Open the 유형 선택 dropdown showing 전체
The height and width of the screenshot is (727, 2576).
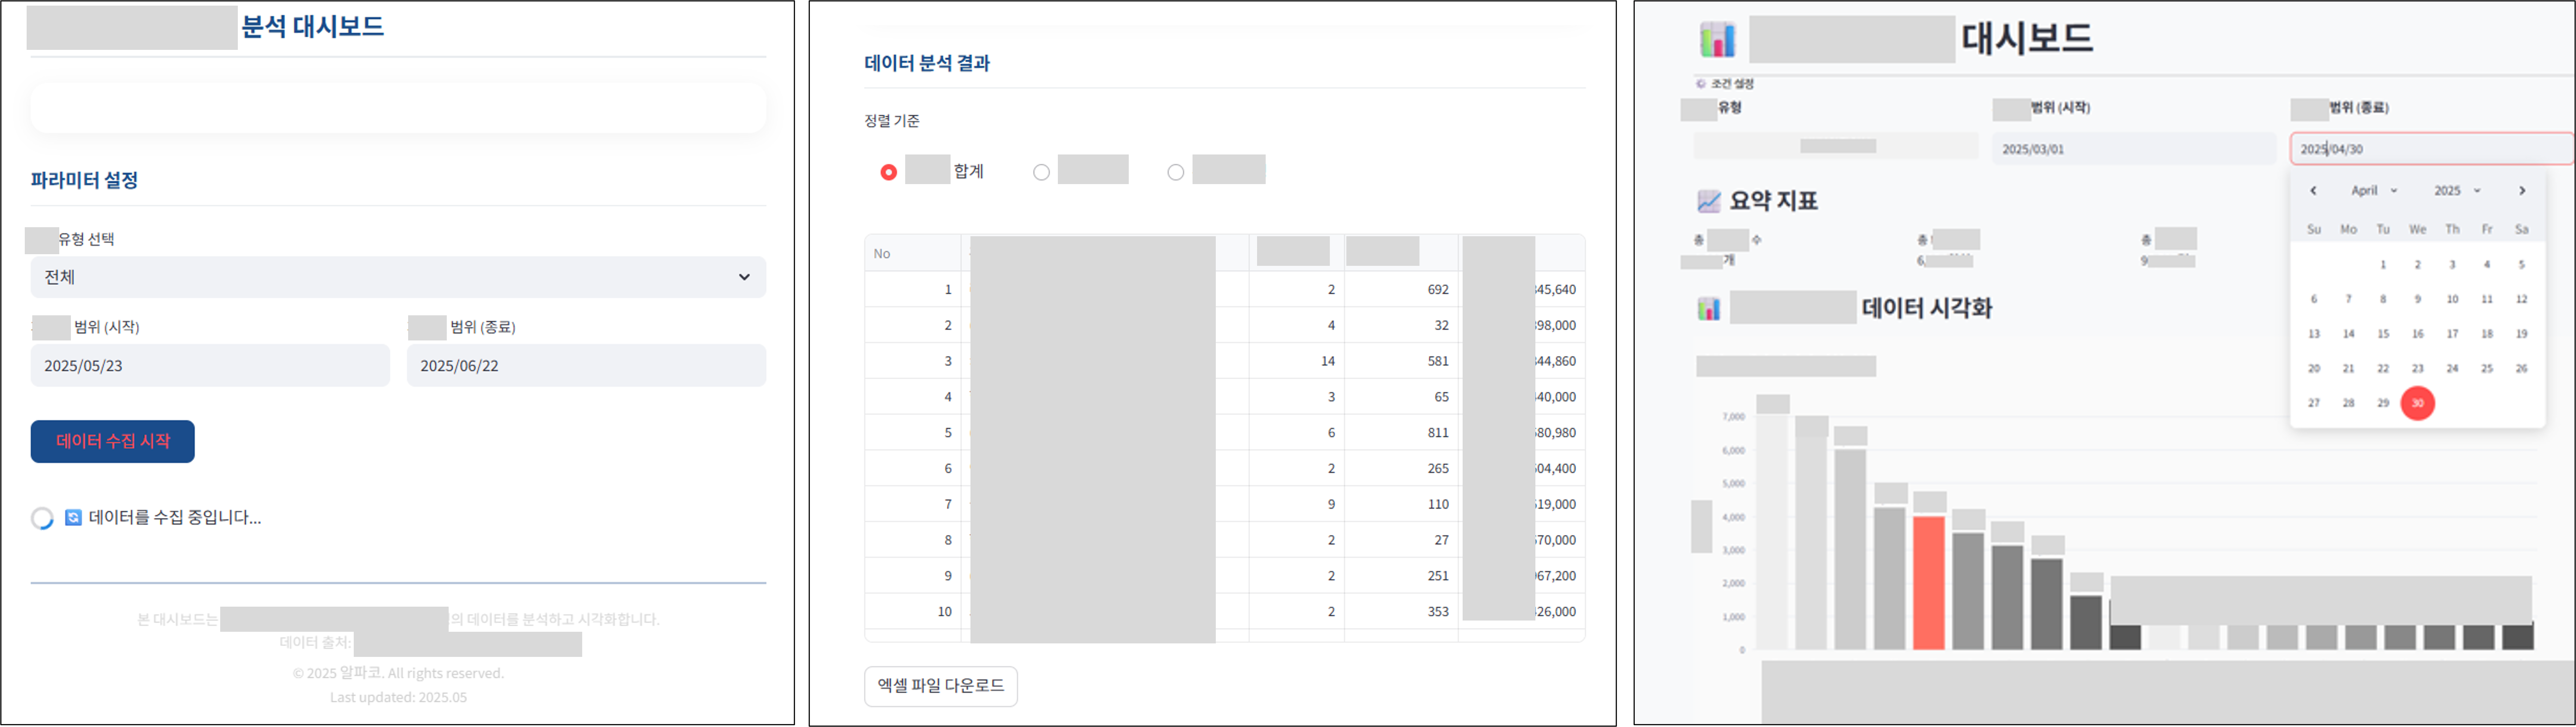[398, 277]
